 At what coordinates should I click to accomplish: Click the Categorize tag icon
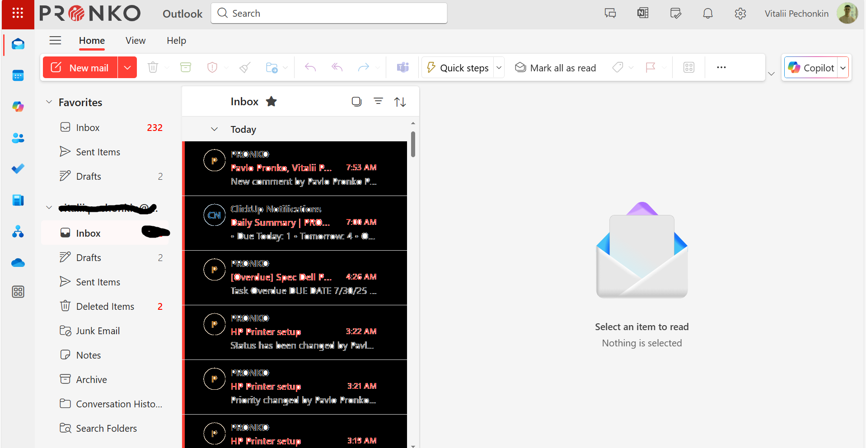[618, 68]
